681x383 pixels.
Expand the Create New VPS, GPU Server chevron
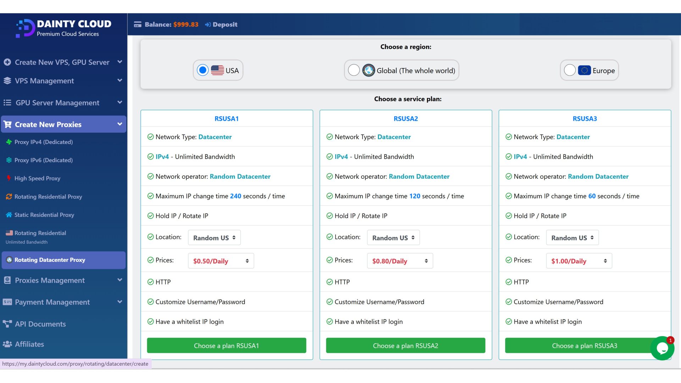tap(120, 62)
